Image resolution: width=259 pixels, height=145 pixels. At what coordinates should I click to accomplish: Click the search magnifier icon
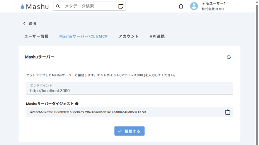(58, 6)
